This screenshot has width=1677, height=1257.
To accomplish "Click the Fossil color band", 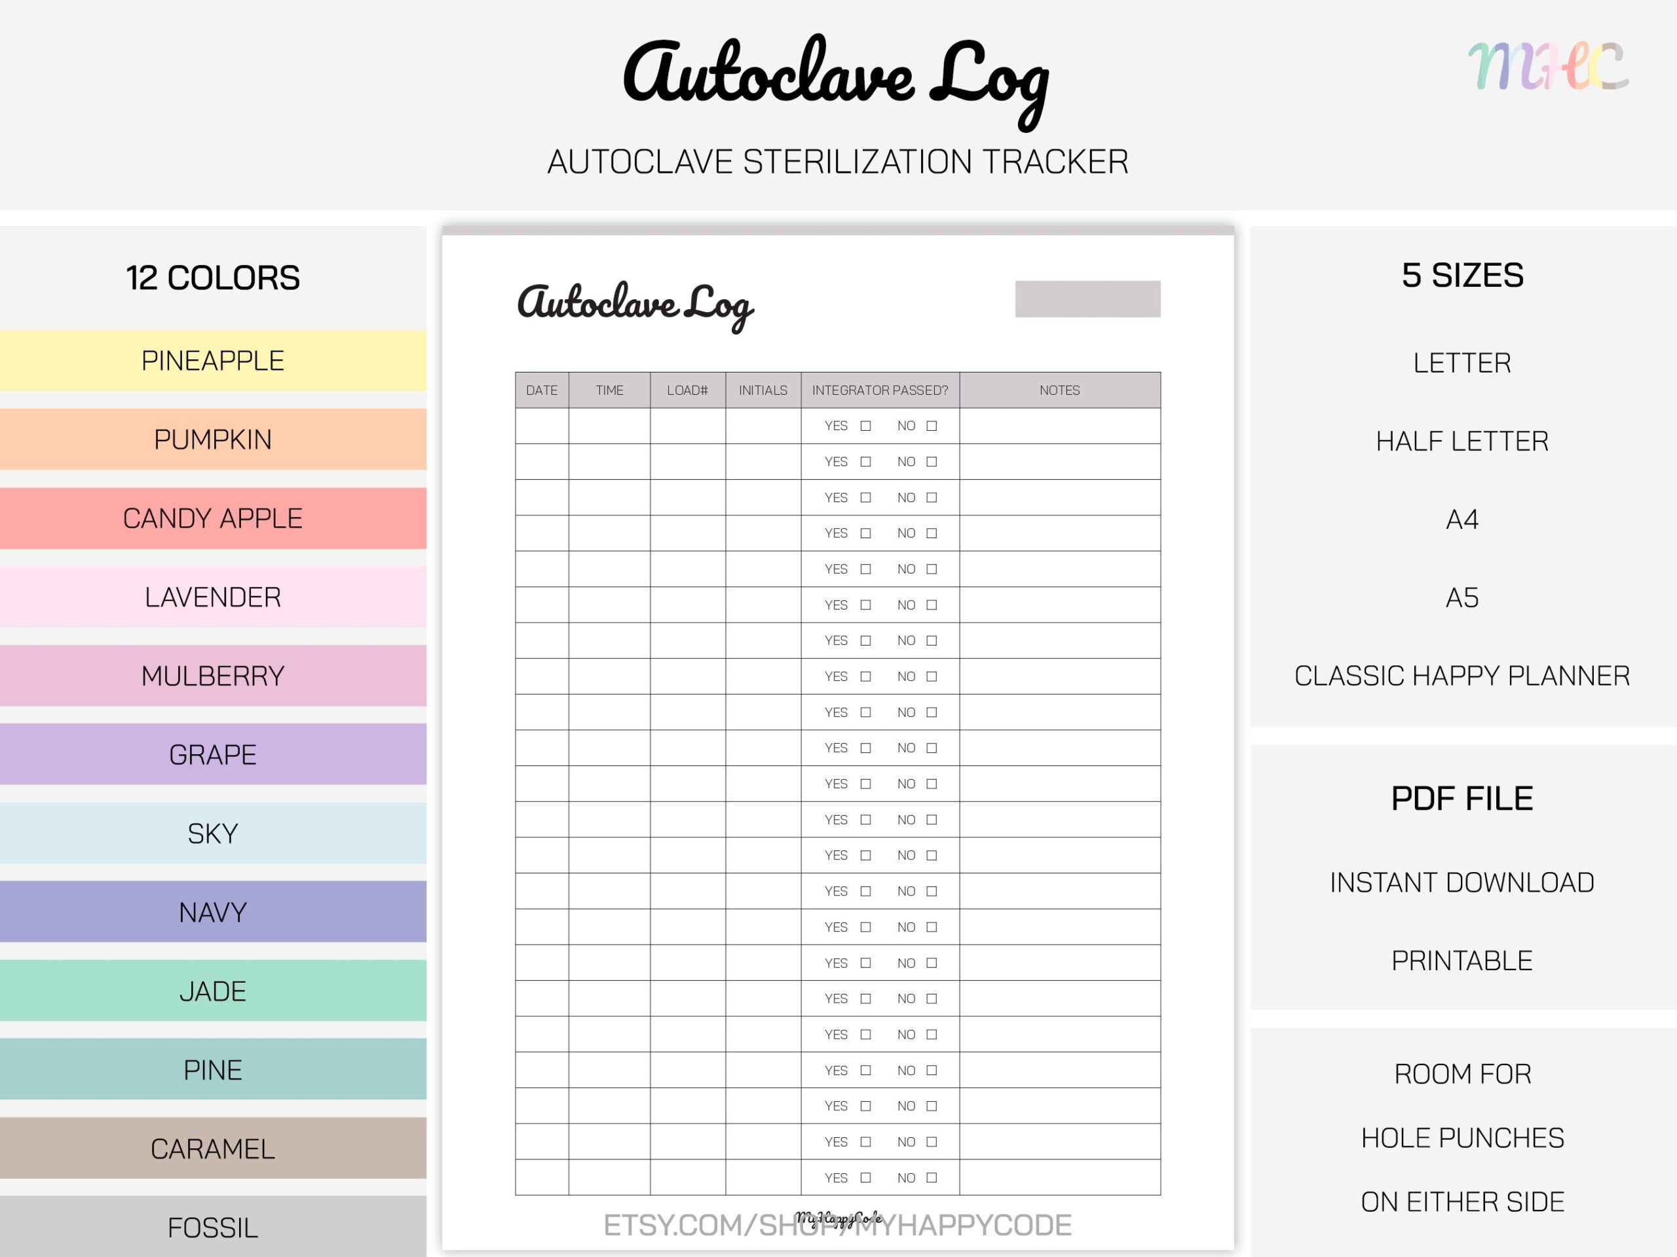I will tap(213, 1227).
